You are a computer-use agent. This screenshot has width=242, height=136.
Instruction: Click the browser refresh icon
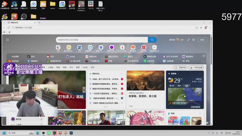[9, 28]
